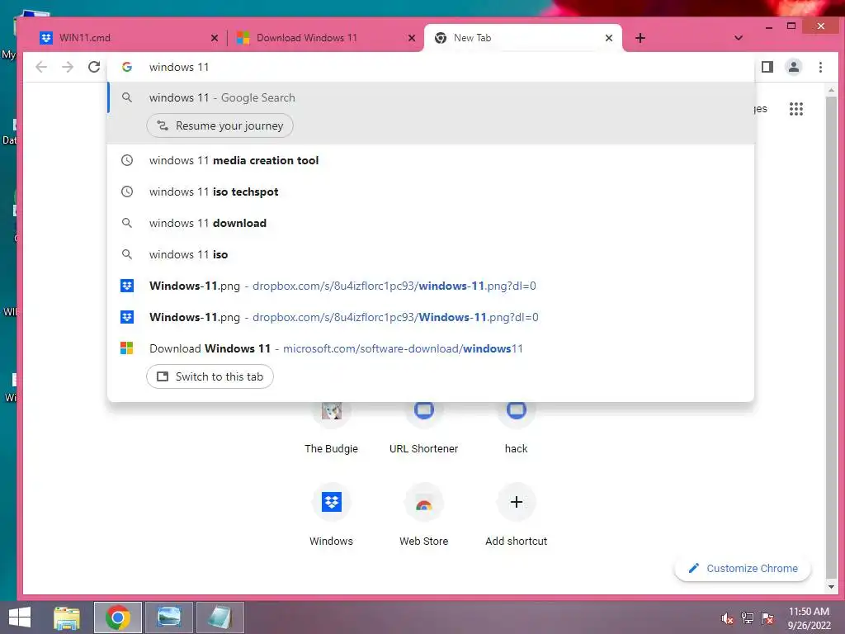Open the picture viewer taskbar icon
This screenshot has width=845, height=634.
point(168,617)
